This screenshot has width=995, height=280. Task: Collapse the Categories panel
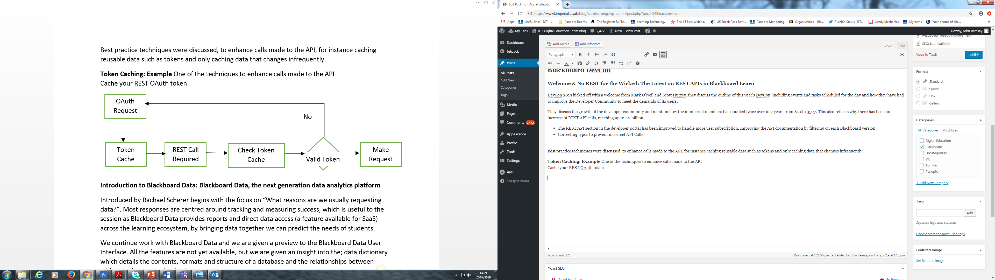coord(980,120)
